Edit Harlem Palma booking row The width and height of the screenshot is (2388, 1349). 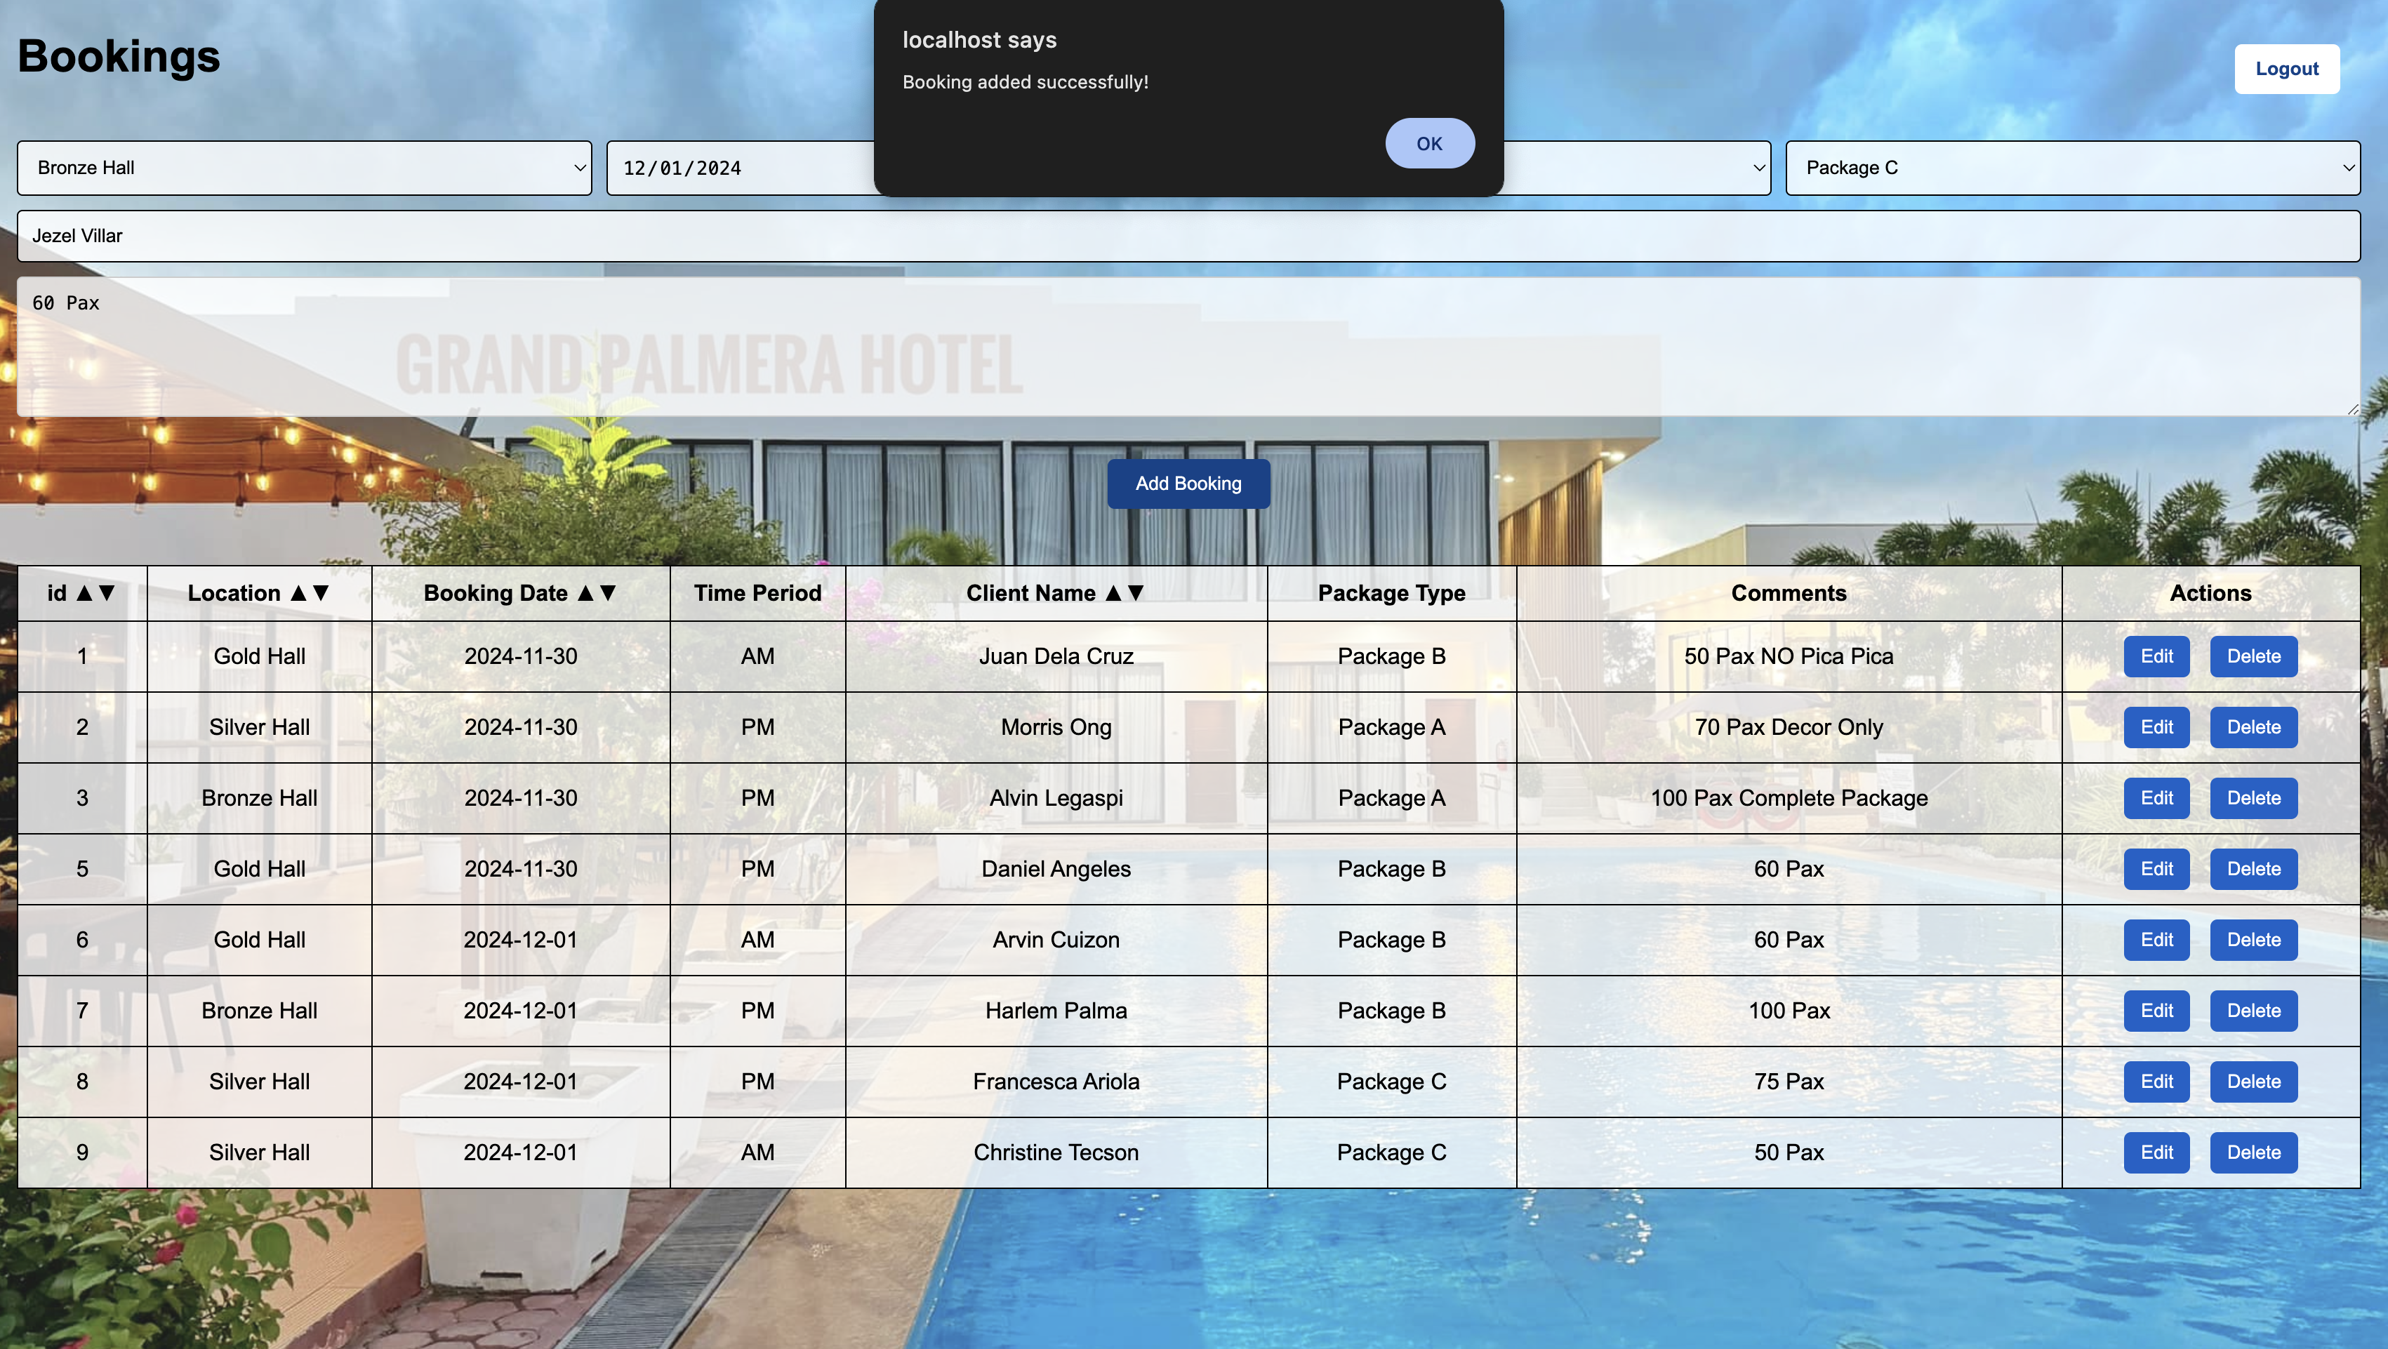2156,1011
